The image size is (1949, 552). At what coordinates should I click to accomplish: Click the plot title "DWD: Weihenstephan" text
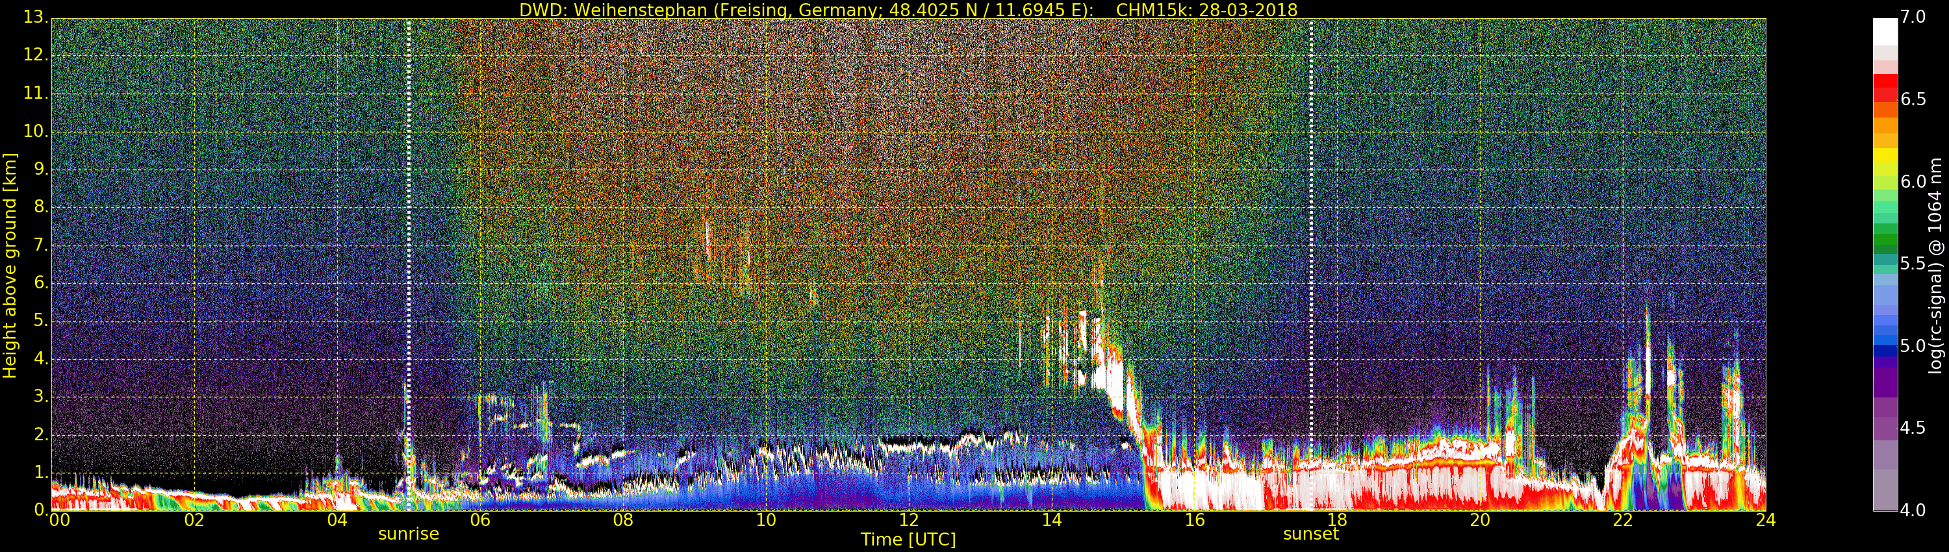615,10
